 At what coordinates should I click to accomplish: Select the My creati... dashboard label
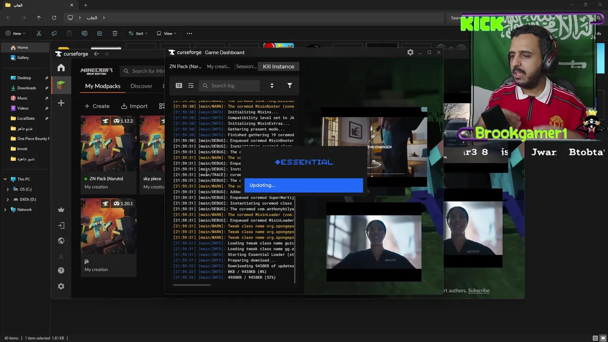pyautogui.click(x=218, y=66)
